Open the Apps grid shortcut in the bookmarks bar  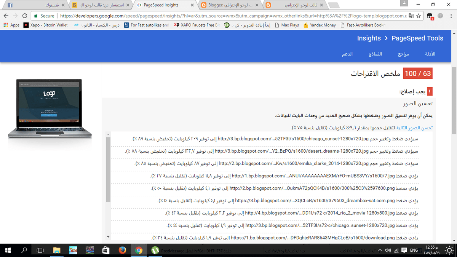11,25
